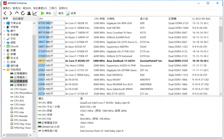
Task: Select the CPU AES benchmark
Action: (x=19, y=101)
